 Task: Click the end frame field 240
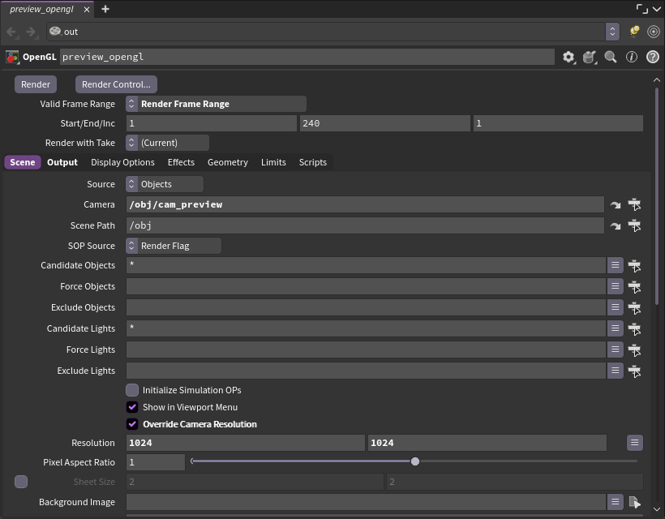(x=384, y=123)
